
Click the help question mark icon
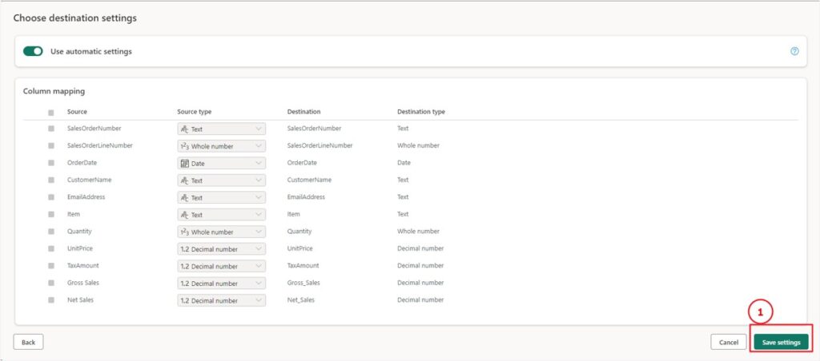point(794,51)
